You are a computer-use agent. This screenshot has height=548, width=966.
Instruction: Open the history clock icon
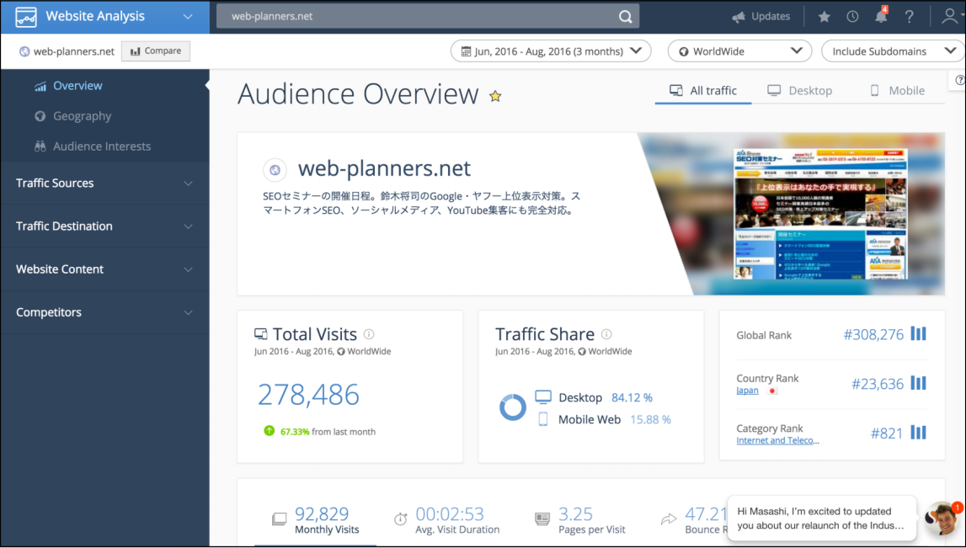tap(852, 17)
